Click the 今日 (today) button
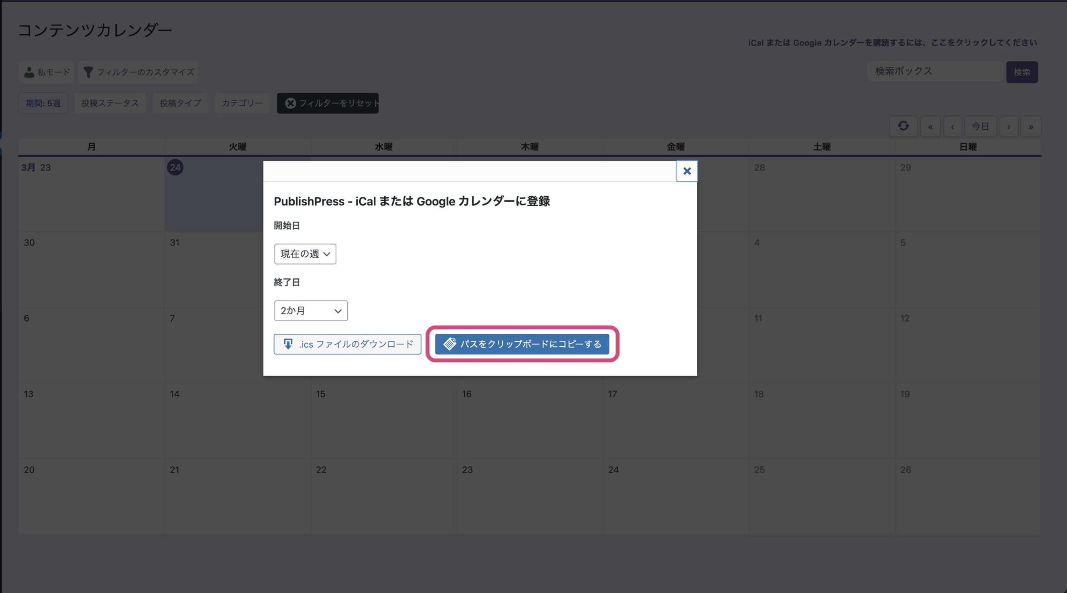1067x593 pixels. [x=980, y=126]
